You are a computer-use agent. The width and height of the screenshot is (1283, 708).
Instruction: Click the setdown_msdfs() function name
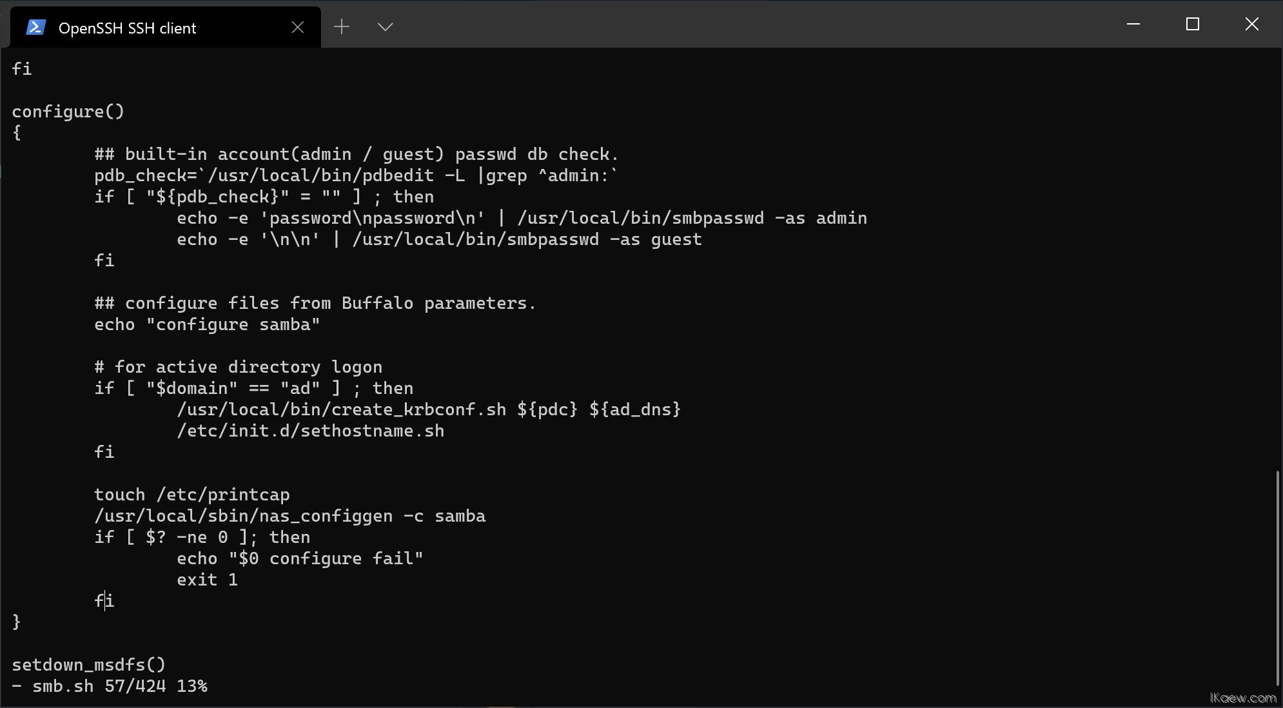(88, 664)
